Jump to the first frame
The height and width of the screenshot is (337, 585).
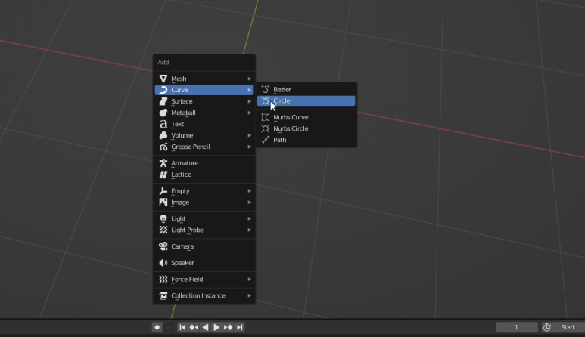pyautogui.click(x=182, y=327)
